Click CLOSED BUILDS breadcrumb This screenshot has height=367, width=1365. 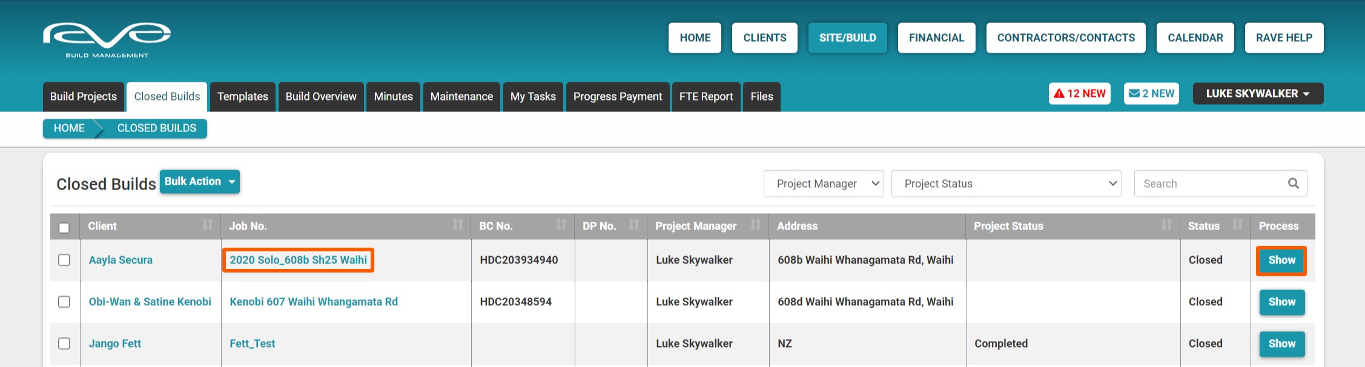[157, 128]
